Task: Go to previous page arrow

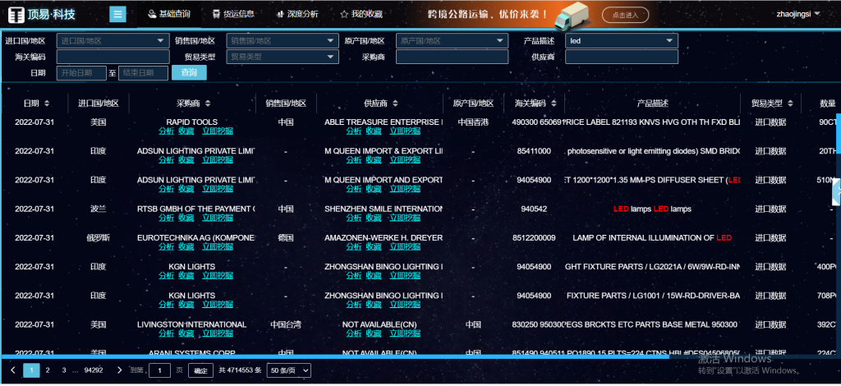Action: click(13, 370)
